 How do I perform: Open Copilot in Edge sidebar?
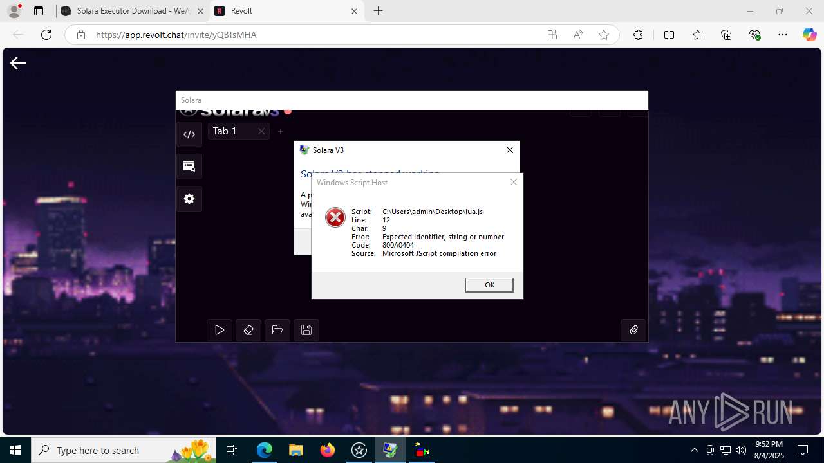809,35
